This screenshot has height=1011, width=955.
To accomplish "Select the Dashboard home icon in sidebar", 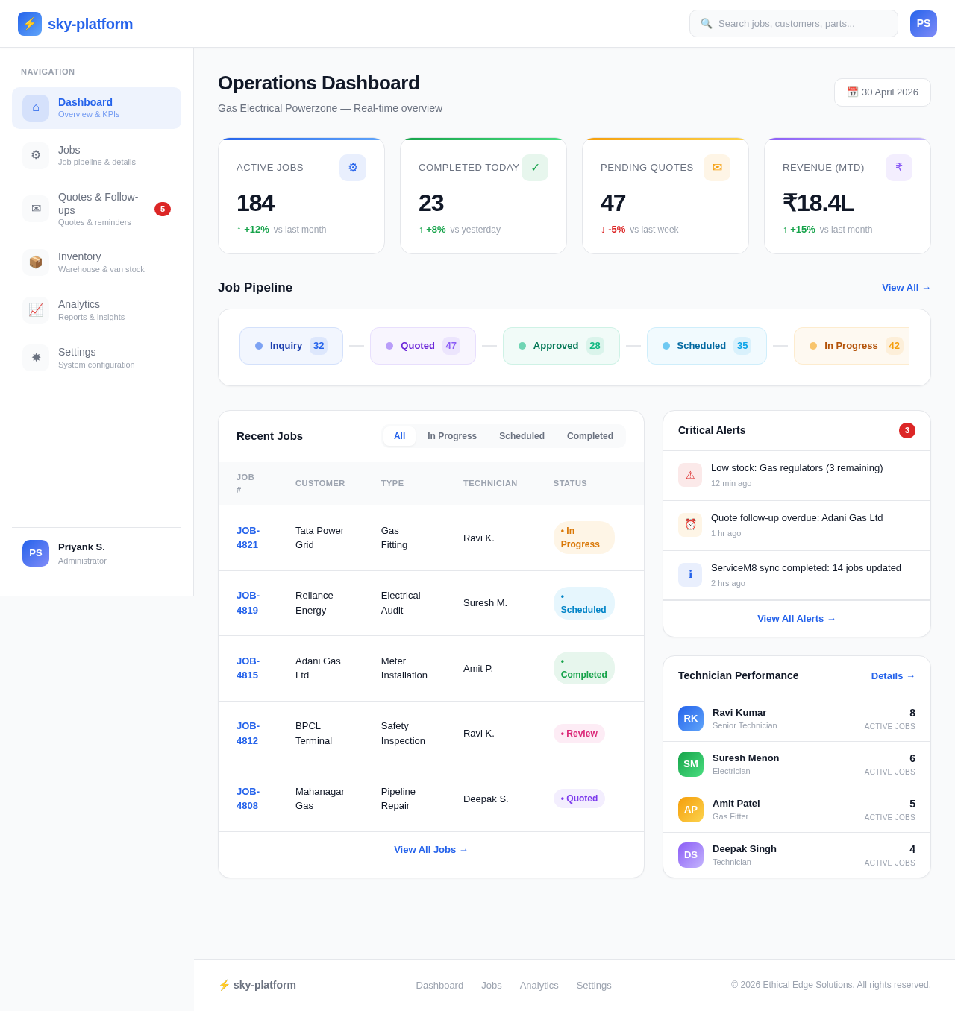I will pos(36,108).
